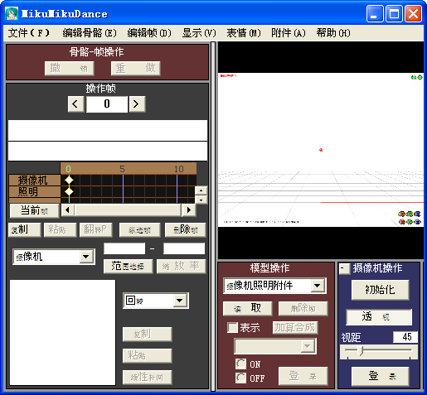Open the 编辑帧(D) menu
This screenshot has height=395, width=427.
pyautogui.click(x=149, y=33)
